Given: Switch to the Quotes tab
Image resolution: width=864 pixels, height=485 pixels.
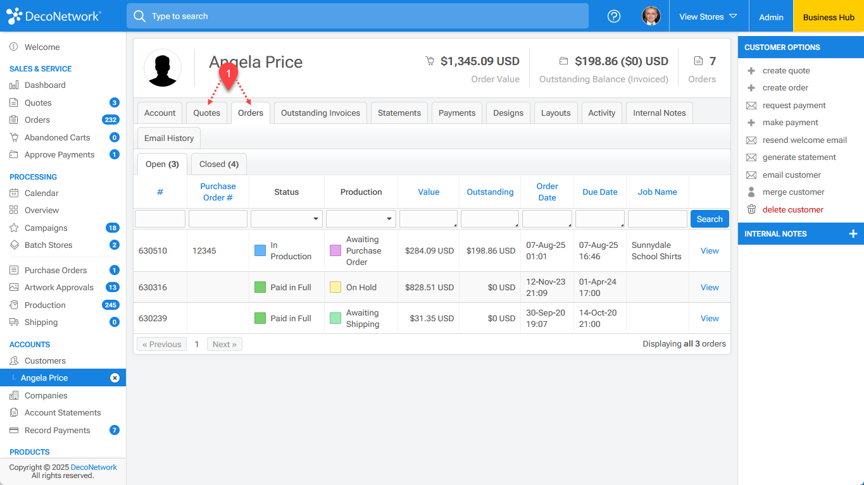Looking at the screenshot, I should [x=207, y=113].
